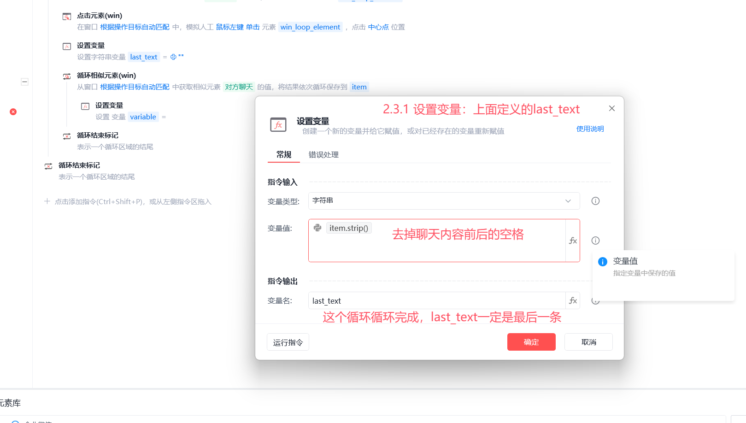This screenshot has width=746, height=423.
Task: Select the 循环相似元素(win) step title
Action: click(106, 76)
